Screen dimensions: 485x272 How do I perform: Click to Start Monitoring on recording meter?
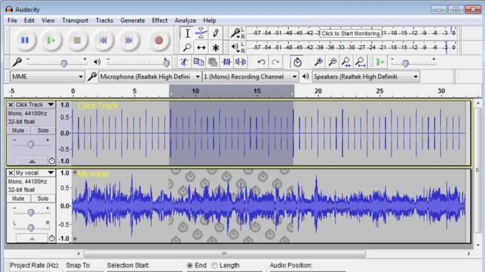point(350,33)
